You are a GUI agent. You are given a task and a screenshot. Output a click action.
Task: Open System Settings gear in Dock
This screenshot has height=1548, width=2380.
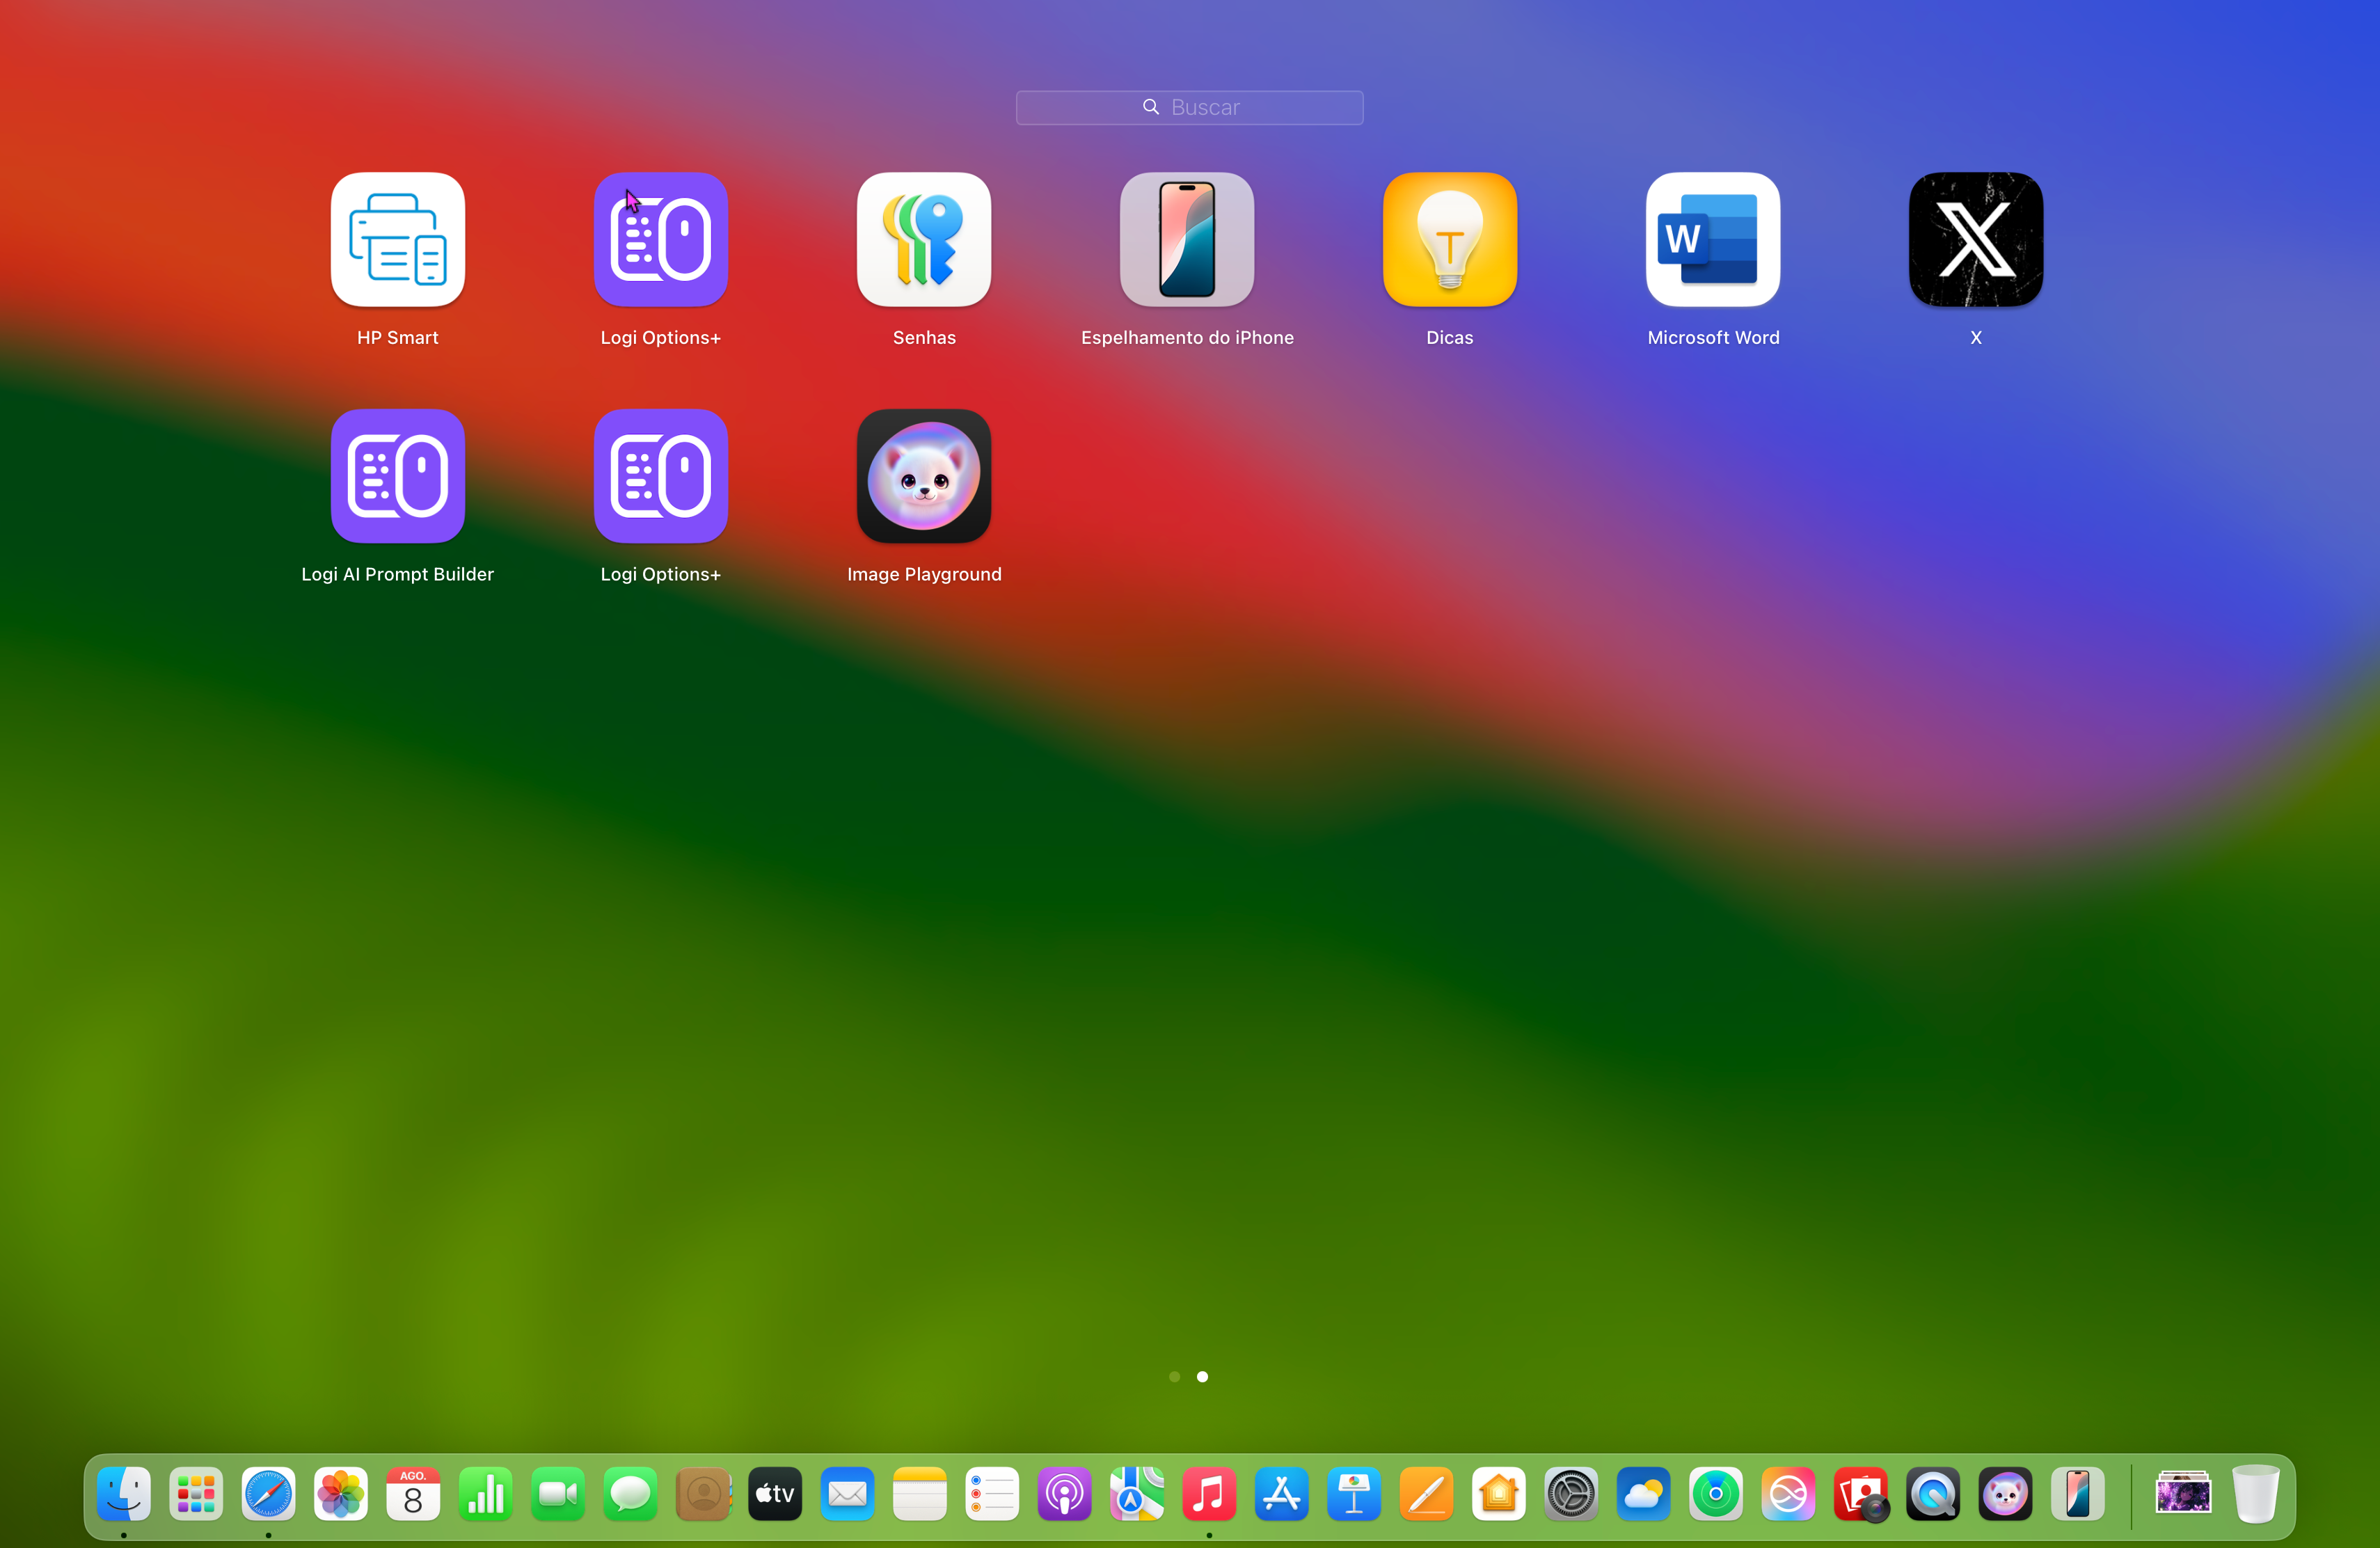click(1571, 1494)
